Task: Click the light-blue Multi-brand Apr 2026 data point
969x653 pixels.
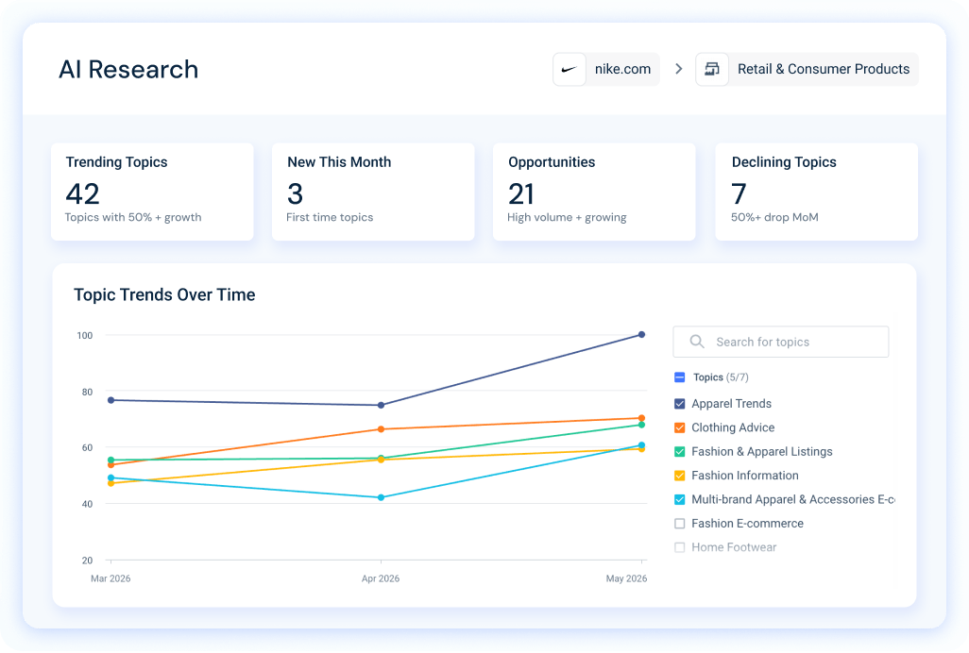Action: [381, 497]
